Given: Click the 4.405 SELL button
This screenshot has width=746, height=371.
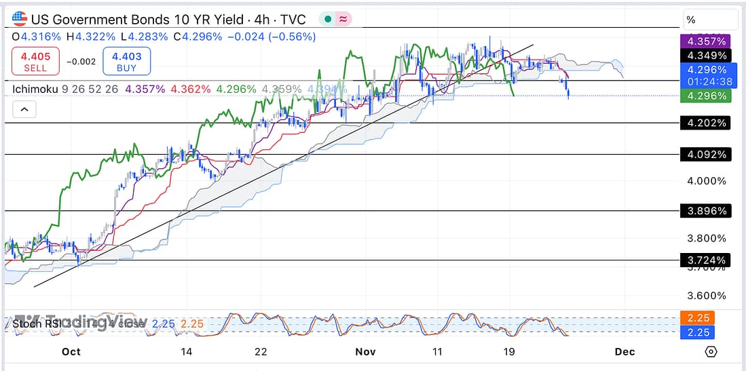Looking at the screenshot, I should click(35, 62).
